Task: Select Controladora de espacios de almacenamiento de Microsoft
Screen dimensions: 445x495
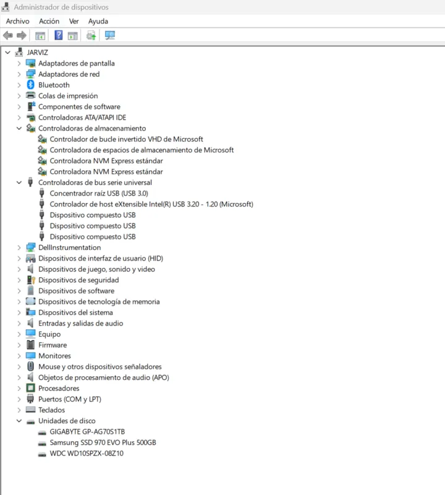Action: [142, 150]
